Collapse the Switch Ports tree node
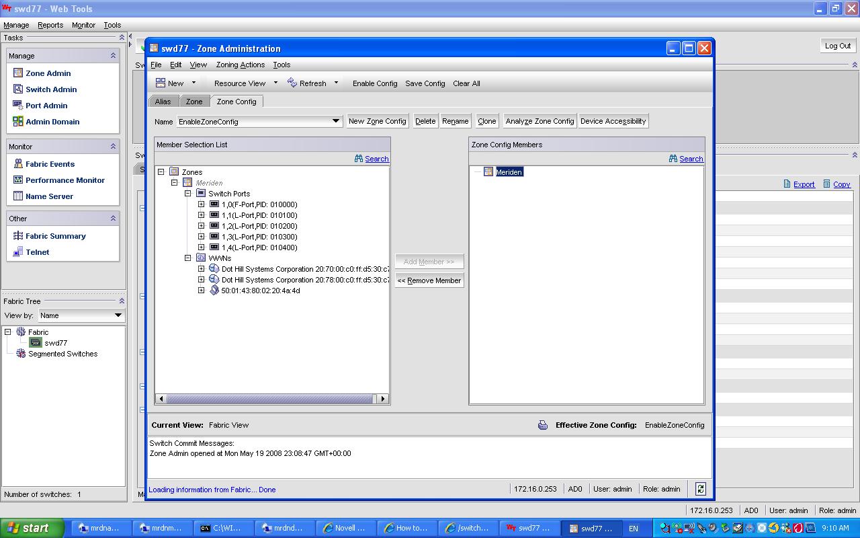This screenshot has width=860, height=538. coord(188,194)
